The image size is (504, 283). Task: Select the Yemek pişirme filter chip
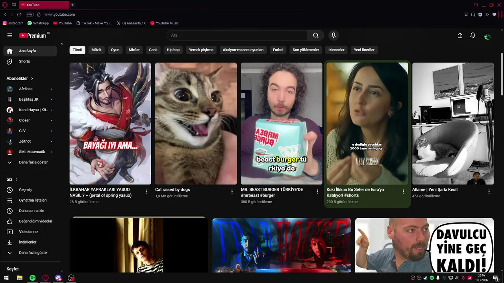(x=201, y=50)
